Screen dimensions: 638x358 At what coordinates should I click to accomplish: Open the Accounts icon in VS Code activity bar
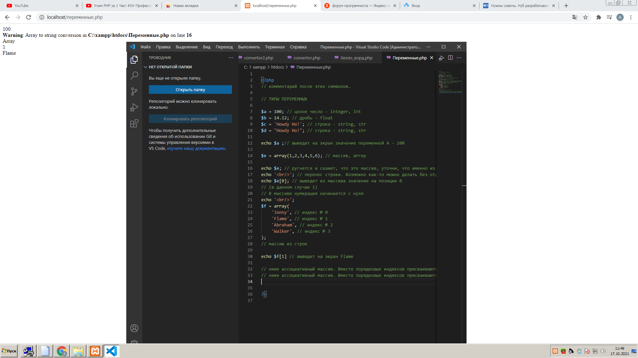point(134,328)
